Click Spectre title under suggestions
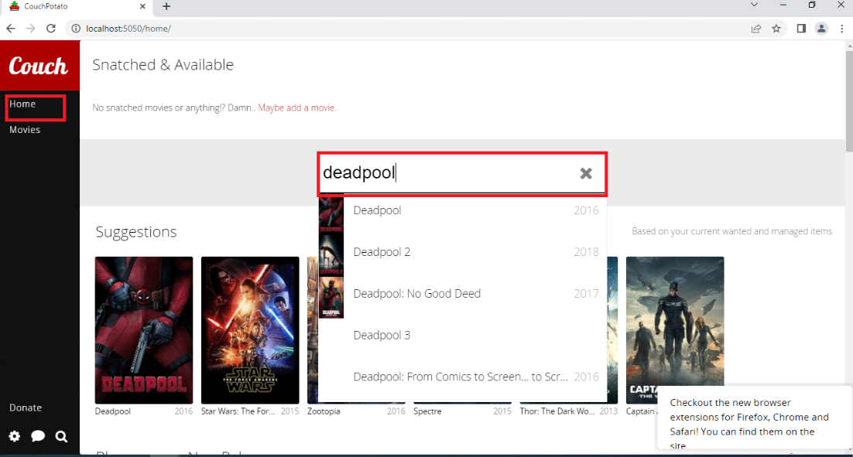853x457 pixels. pos(427,411)
